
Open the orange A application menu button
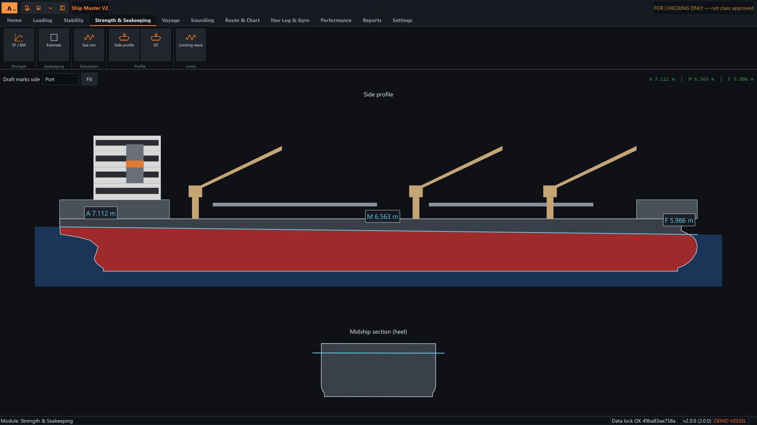pos(9,8)
